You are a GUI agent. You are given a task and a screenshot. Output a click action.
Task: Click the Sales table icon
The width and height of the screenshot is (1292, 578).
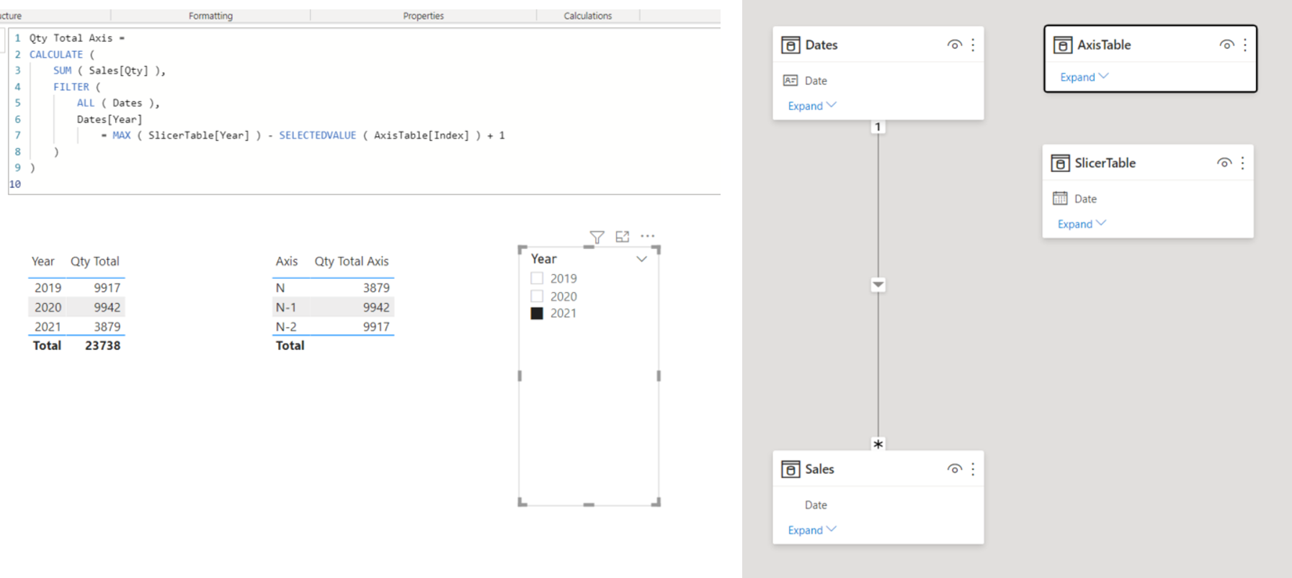790,469
